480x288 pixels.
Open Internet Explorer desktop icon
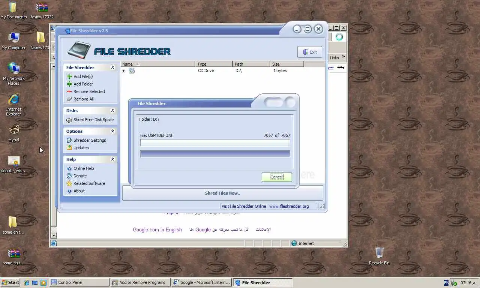13,105
